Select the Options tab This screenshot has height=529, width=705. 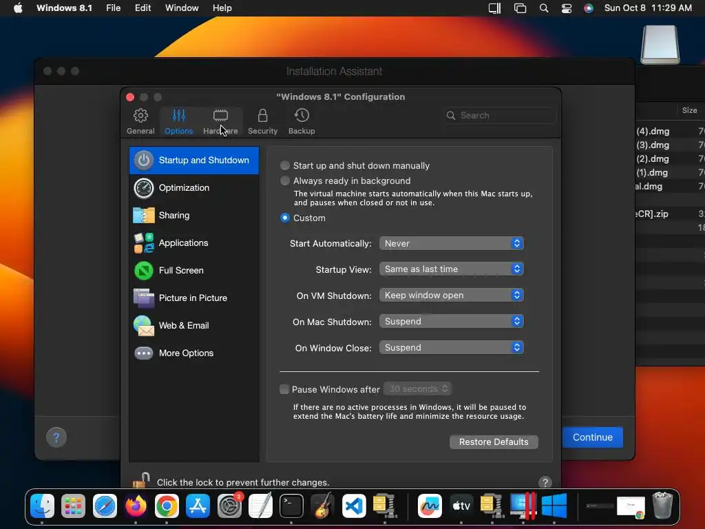click(x=178, y=121)
